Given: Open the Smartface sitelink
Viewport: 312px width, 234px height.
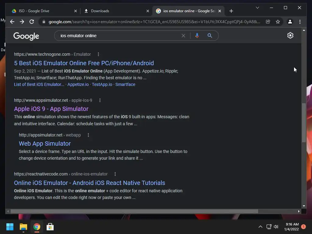Looking at the screenshot, I should [125, 84].
